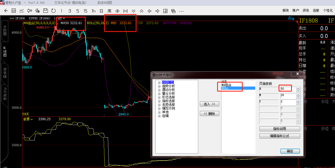Select MA组合 in the indicator list
The width and height of the screenshot is (335, 168).
point(227,85)
